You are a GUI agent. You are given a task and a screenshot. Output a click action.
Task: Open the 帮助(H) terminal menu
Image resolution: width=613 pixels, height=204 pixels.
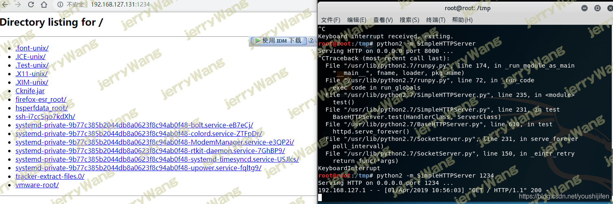coord(462,20)
